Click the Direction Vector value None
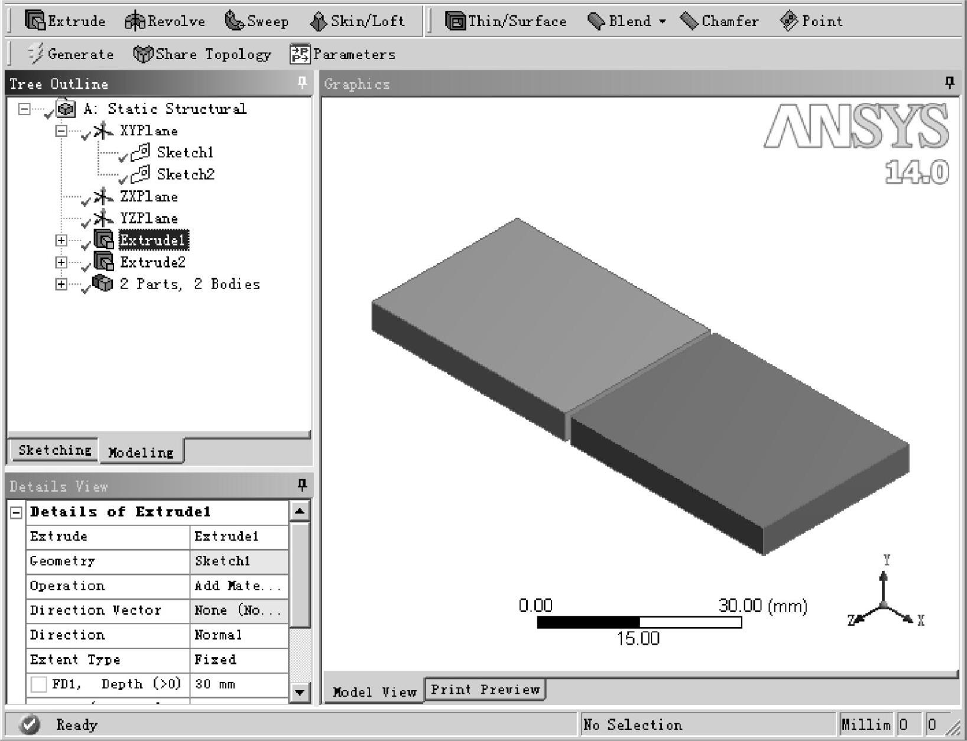This screenshot has width=967, height=741. coord(239,610)
